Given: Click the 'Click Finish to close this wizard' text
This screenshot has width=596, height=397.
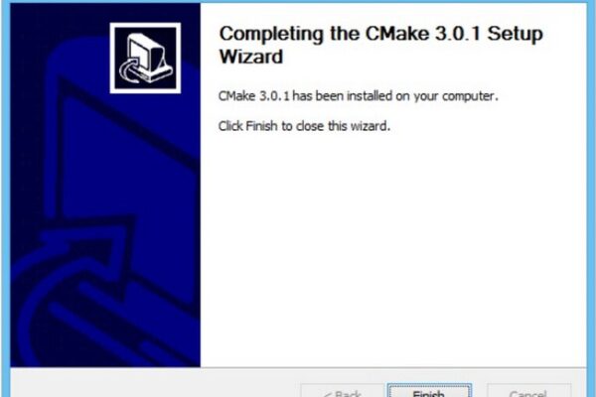Looking at the screenshot, I should [304, 126].
